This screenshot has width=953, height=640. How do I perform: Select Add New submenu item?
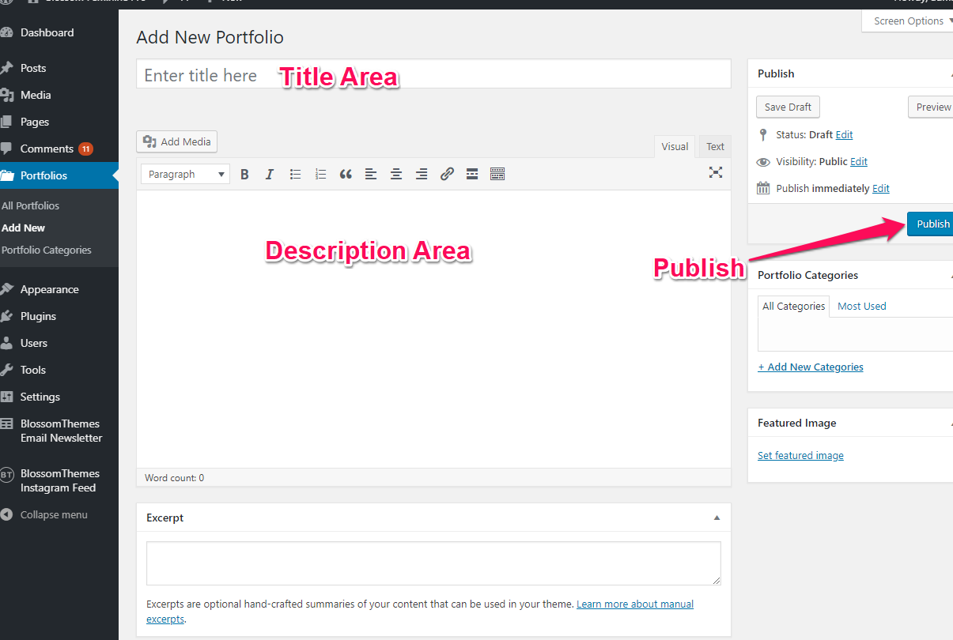pos(24,228)
